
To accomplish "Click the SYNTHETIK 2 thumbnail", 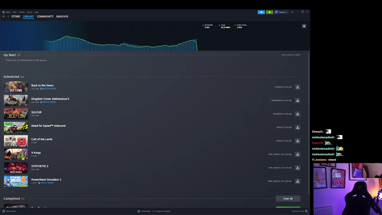I will point(16,168).
